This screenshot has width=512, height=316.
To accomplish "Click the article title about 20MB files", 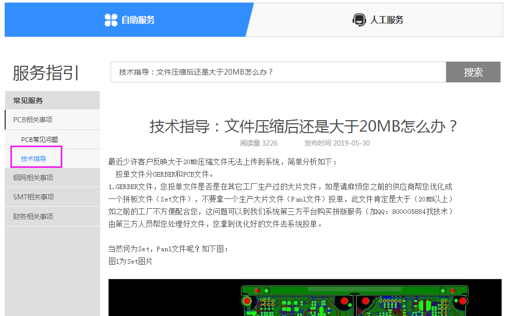I will coord(304,126).
